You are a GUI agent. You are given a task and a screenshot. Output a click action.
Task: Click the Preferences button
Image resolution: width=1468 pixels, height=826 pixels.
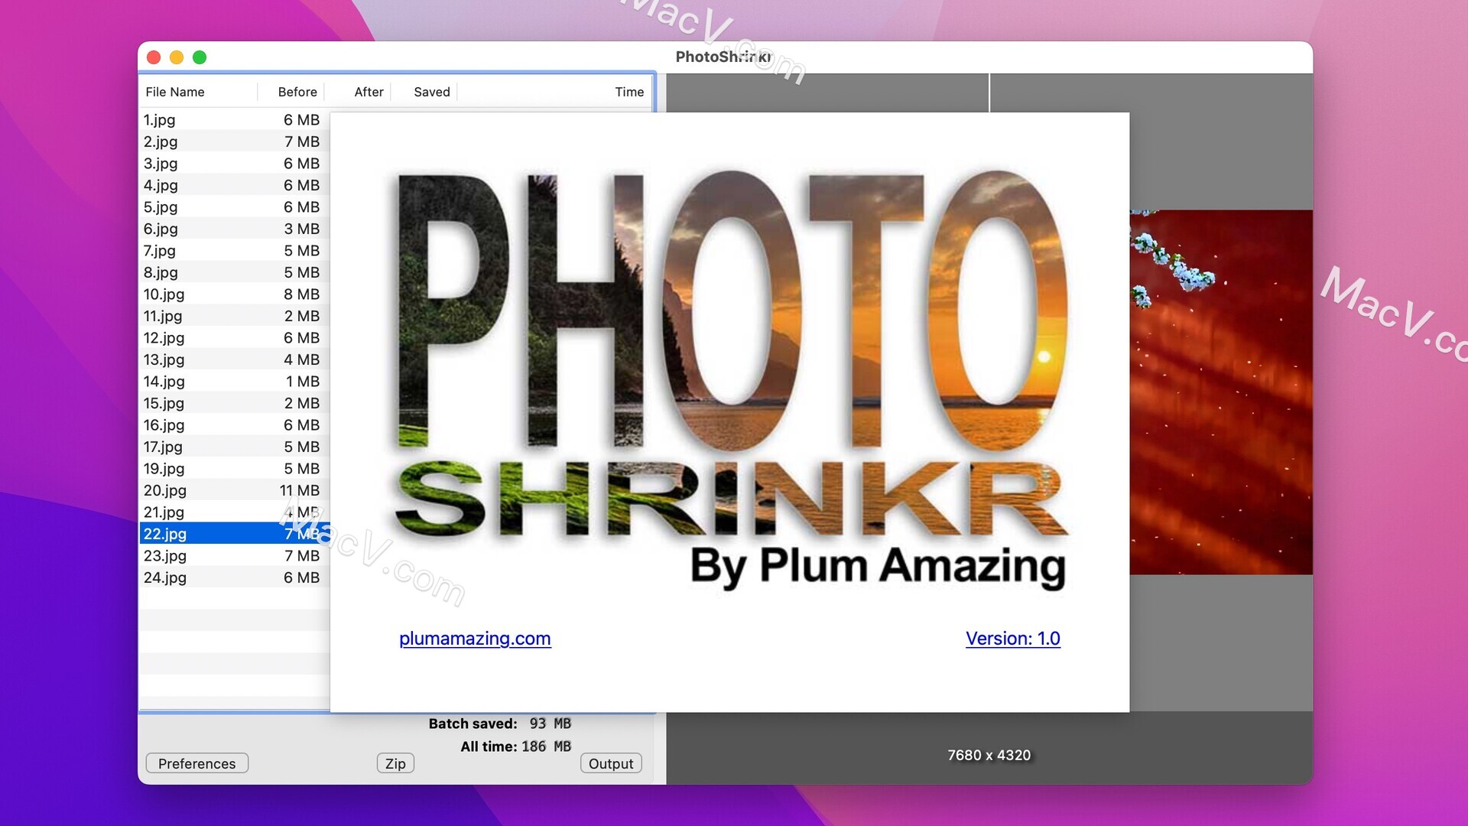(196, 763)
